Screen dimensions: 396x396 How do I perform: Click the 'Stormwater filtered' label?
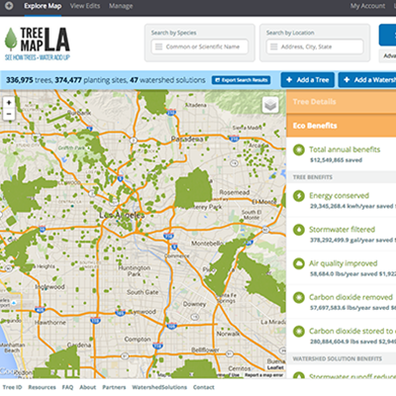point(342,230)
